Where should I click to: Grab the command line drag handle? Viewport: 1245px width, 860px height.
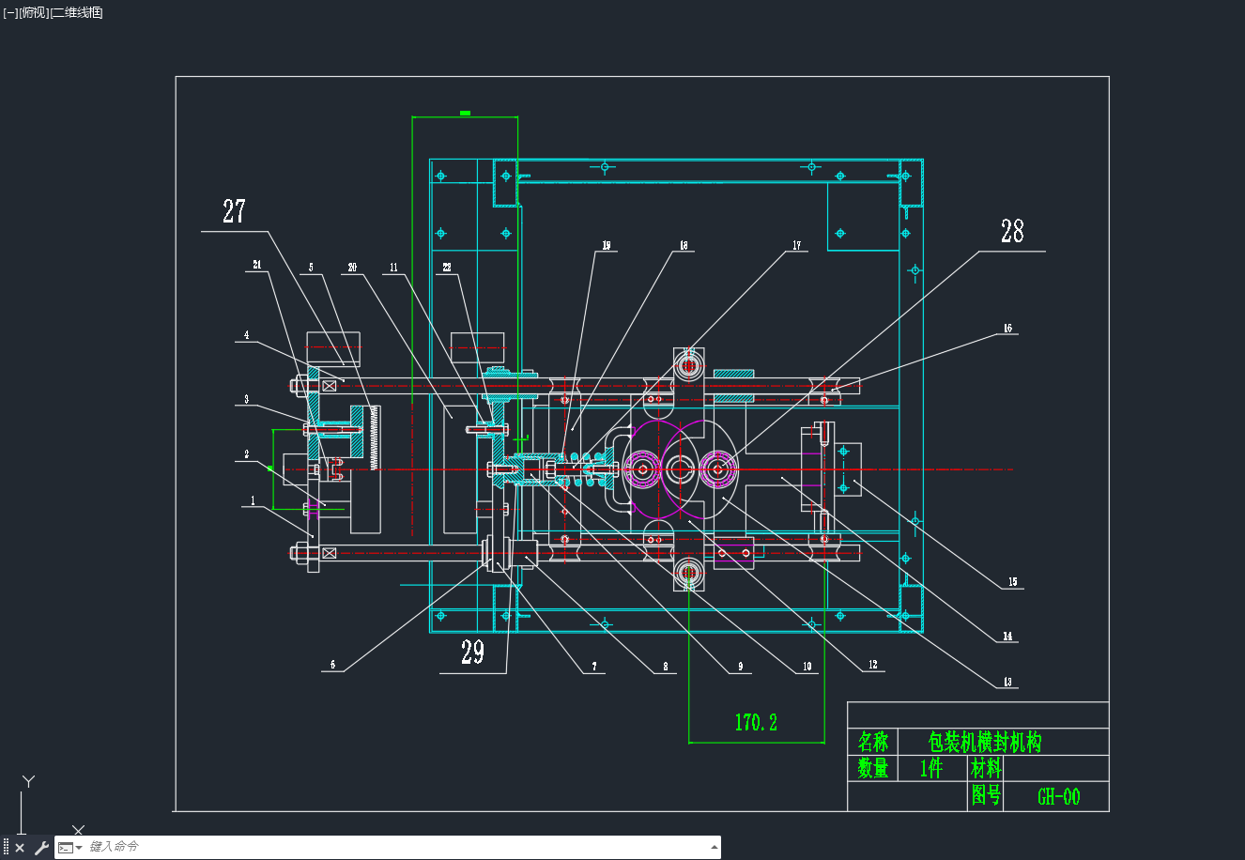click(6, 847)
